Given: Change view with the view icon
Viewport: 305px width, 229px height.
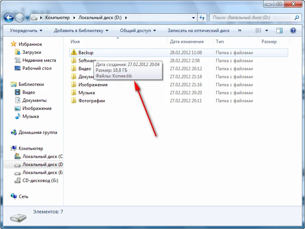Looking at the screenshot, I should click(x=258, y=31).
